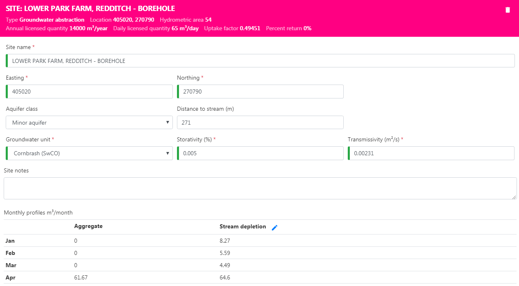Click the Transmissivity input box
Viewport: 519px width, 286px height.
(x=431, y=153)
